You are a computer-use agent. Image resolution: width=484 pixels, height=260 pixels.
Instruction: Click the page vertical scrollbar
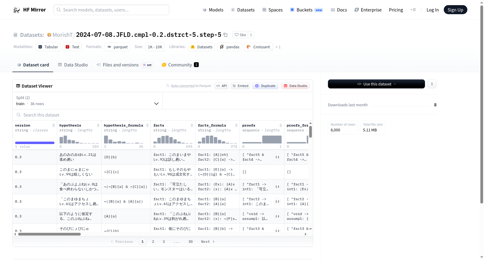[x=482, y=104]
